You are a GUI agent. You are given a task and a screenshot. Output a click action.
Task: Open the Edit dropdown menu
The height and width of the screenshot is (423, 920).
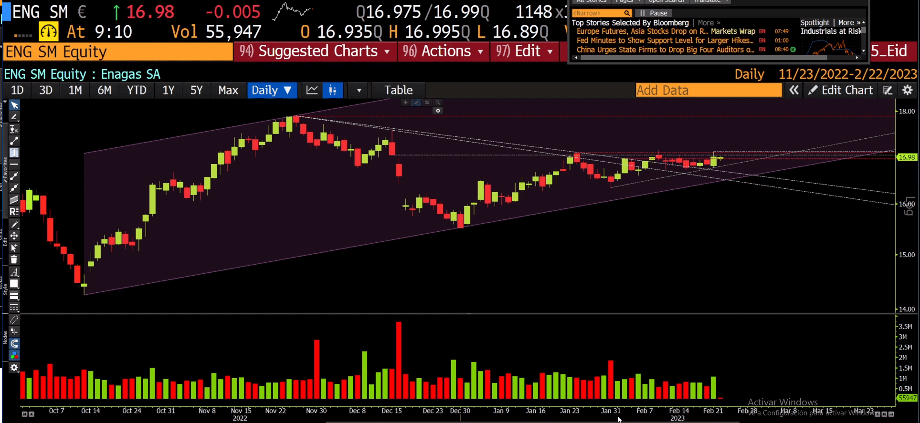[x=524, y=51]
